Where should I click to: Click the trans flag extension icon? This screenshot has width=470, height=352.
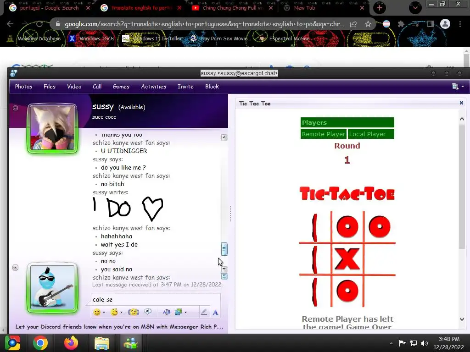(x=386, y=24)
